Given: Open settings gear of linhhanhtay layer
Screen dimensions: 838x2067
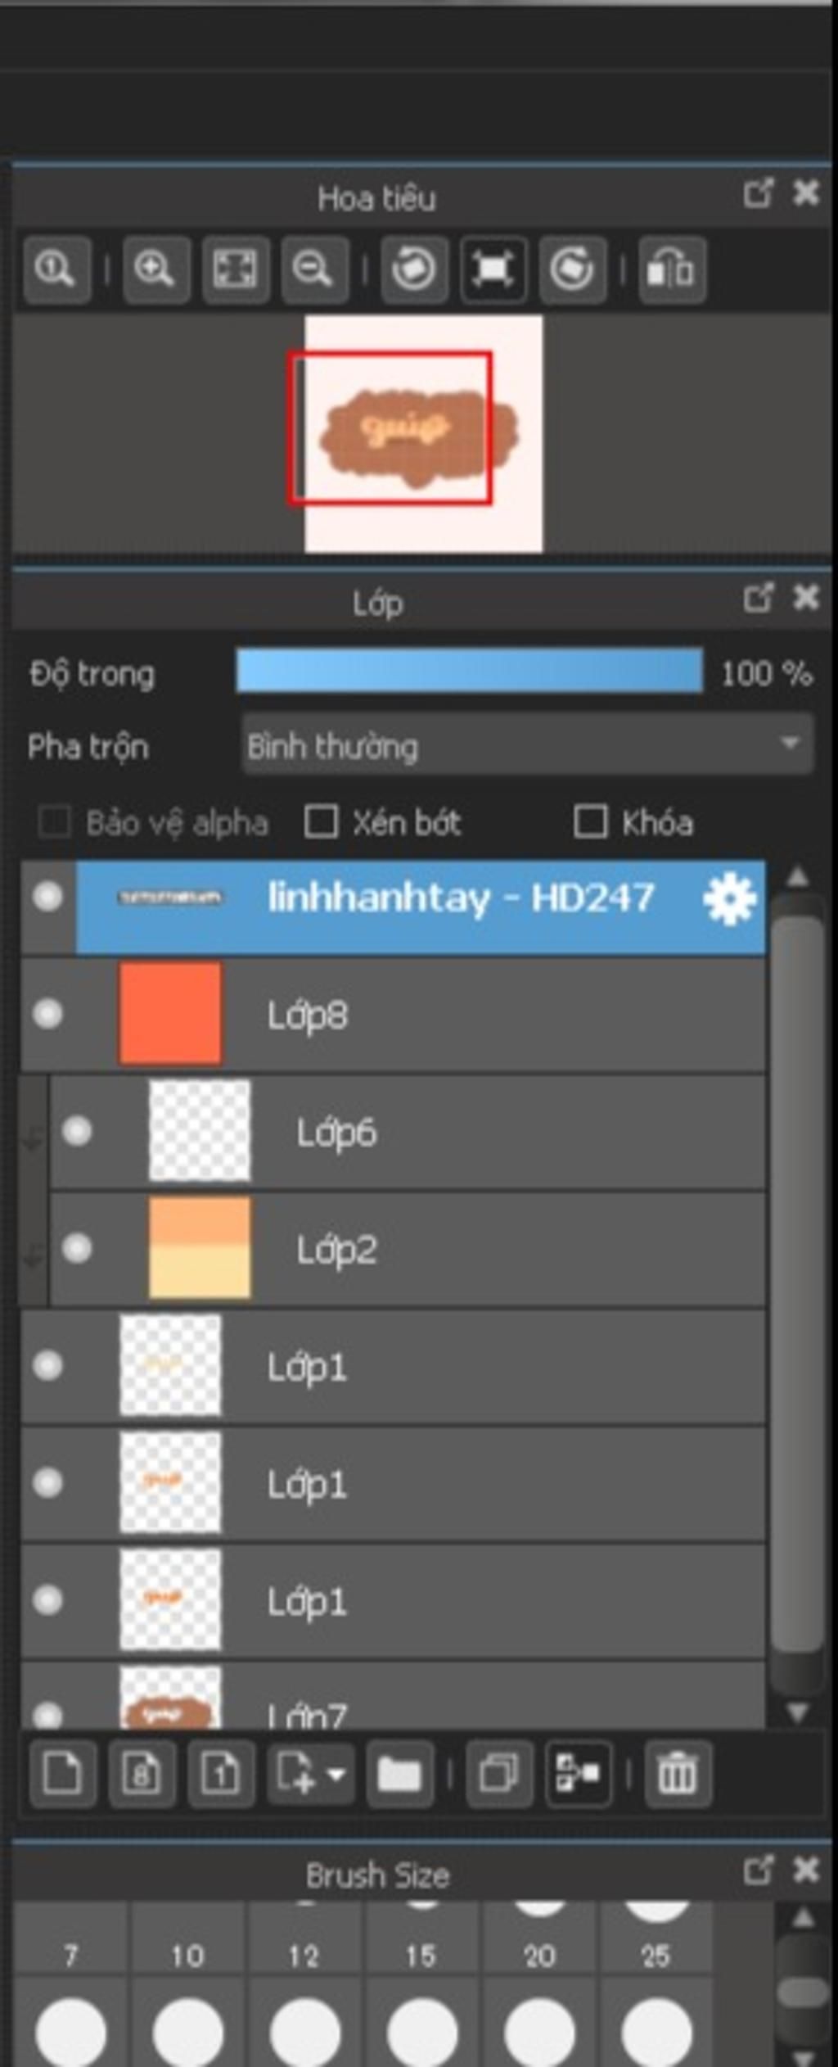Looking at the screenshot, I should point(728,898).
